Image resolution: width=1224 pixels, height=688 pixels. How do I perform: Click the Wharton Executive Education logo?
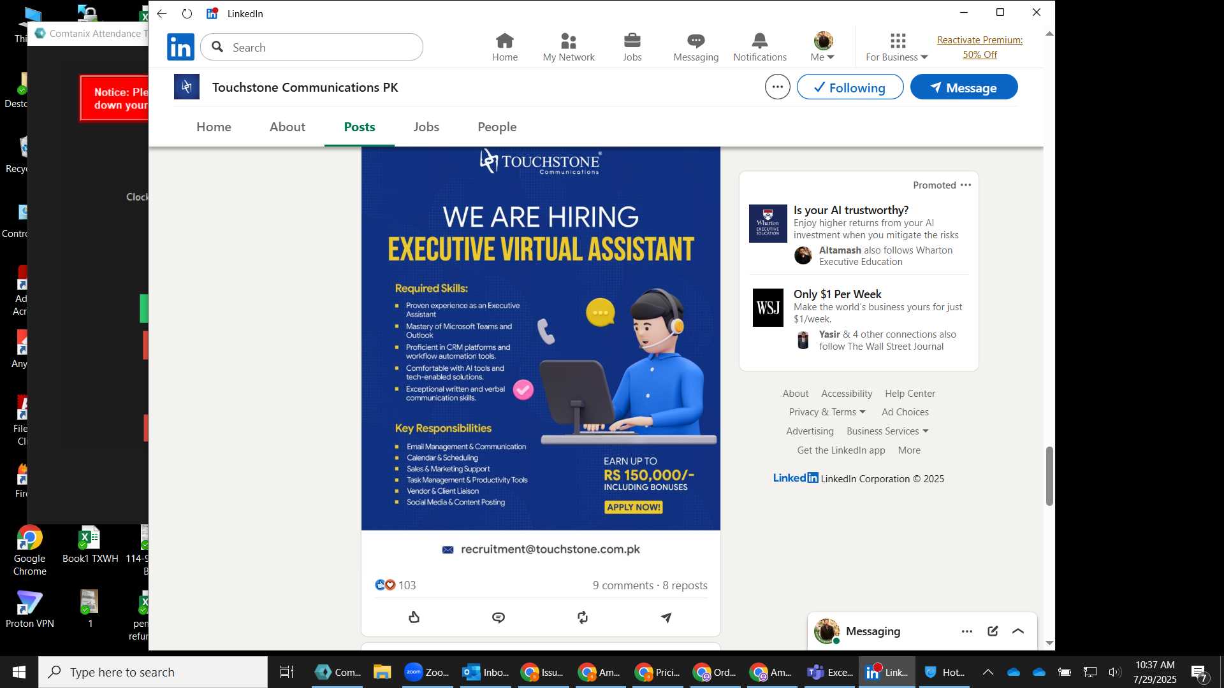tap(768, 224)
